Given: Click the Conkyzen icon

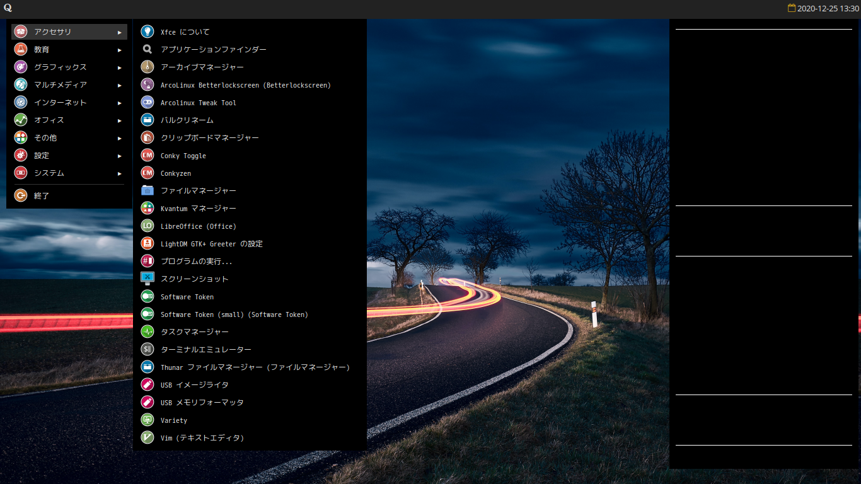Looking at the screenshot, I should (x=147, y=173).
